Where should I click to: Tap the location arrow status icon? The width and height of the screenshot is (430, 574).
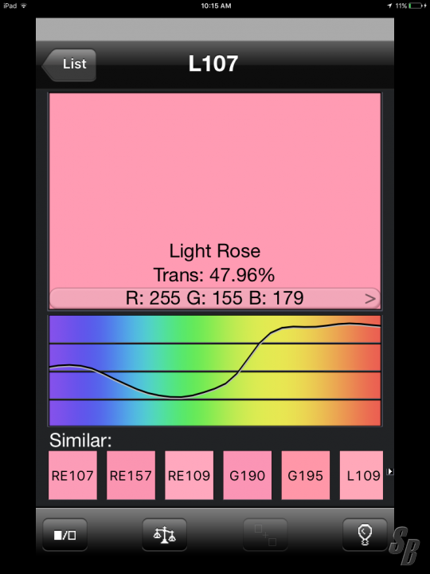389,6
